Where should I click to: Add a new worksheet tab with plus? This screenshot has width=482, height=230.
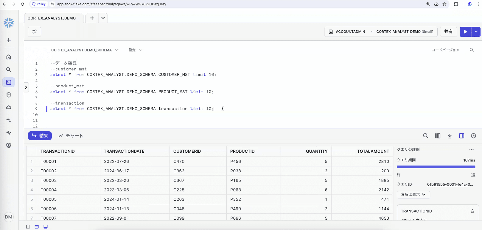92,18
